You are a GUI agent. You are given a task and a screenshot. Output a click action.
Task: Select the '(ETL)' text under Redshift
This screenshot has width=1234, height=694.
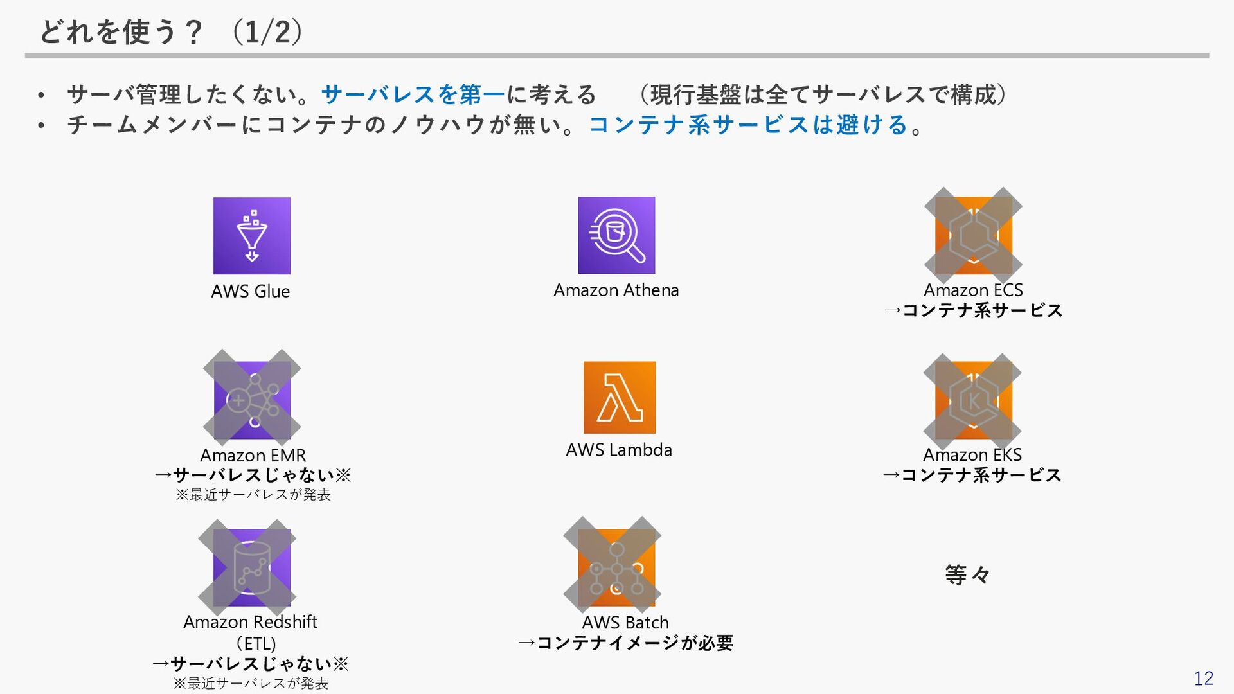pyautogui.click(x=256, y=643)
